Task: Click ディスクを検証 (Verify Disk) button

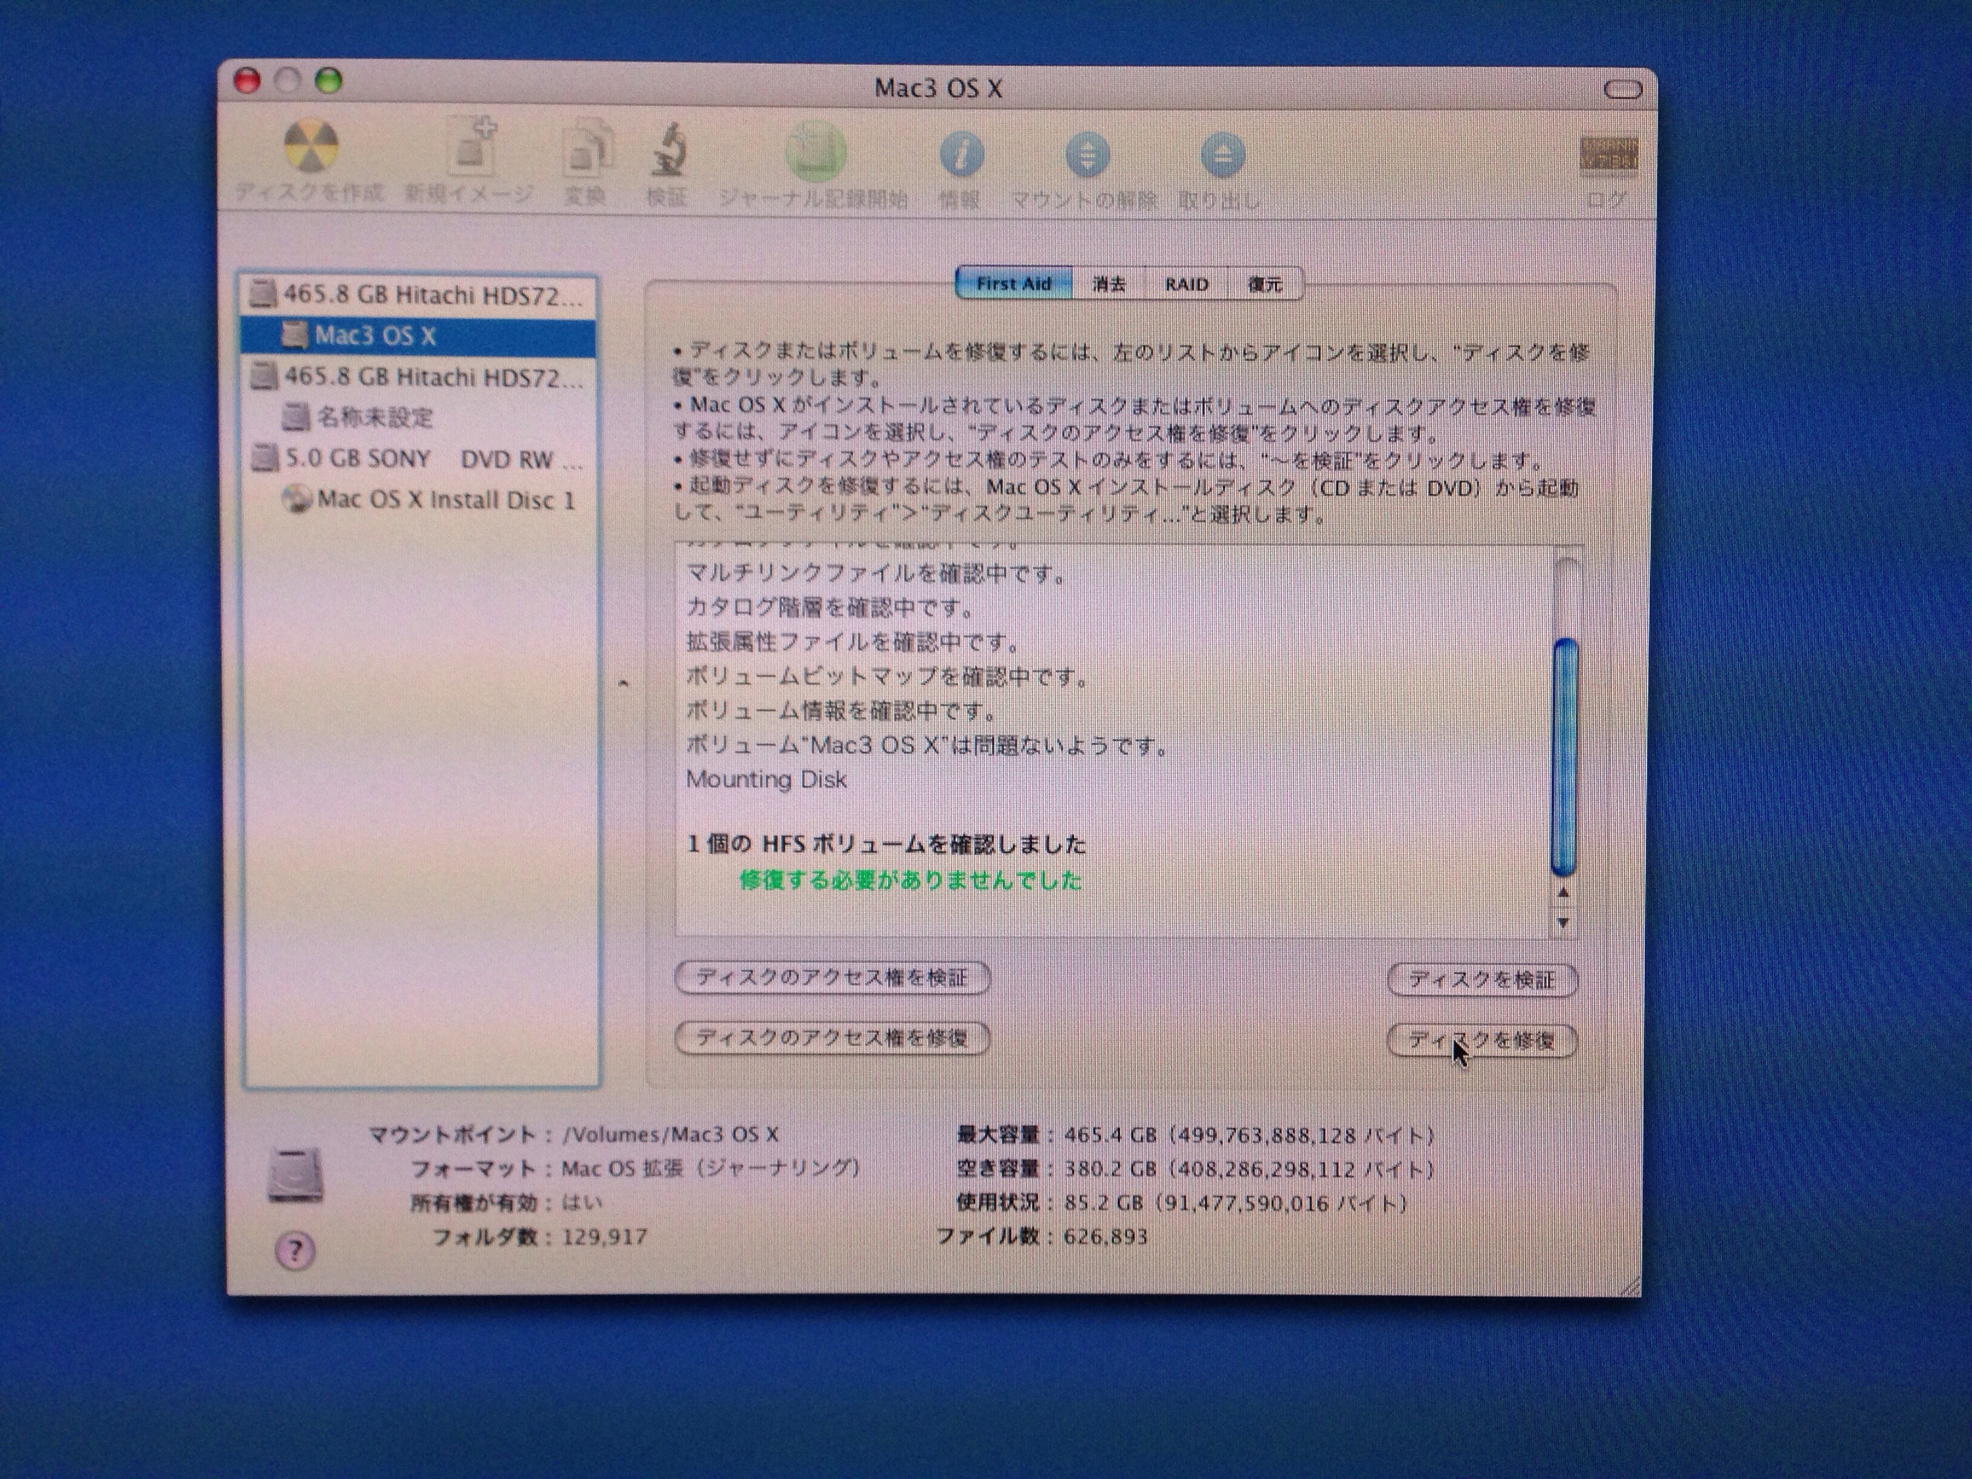Action: coord(1481,980)
